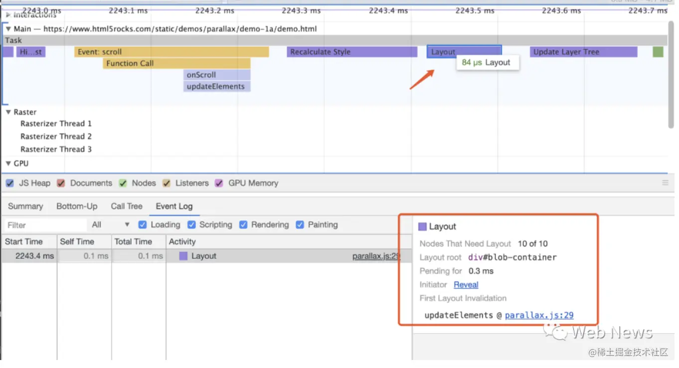679x368 pixels.
Task: Toggle Nodes checkbox
Action: (123, 183)
